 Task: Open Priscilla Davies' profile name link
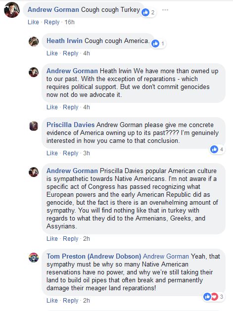pos(70,125)
